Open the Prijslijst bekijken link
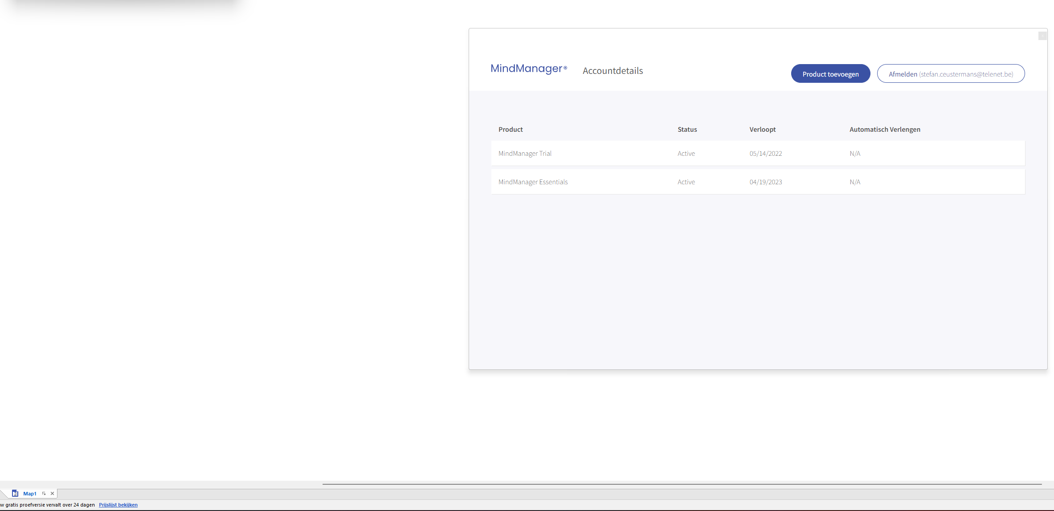1054x511 pixels. 118,505
